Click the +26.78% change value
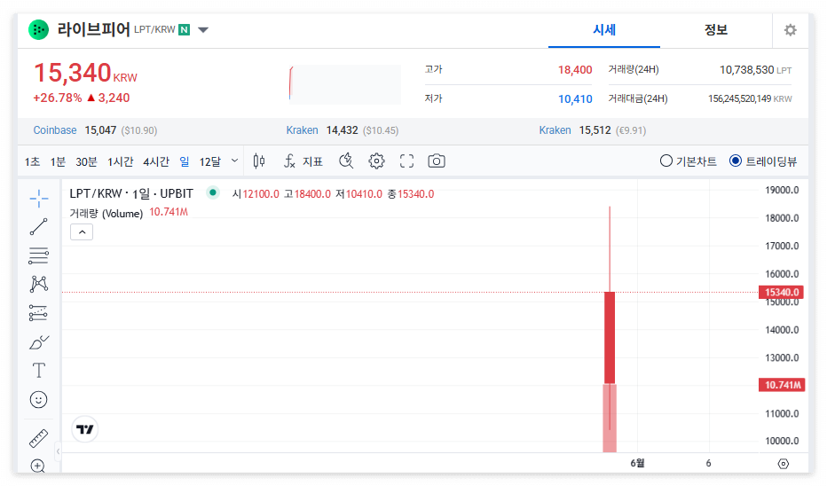 pyautogui.click(x=58, y=98)
